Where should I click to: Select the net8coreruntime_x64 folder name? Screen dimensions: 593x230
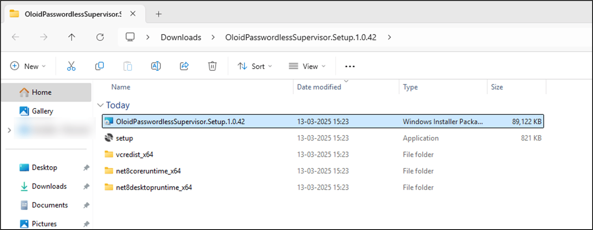pos(148,171)
